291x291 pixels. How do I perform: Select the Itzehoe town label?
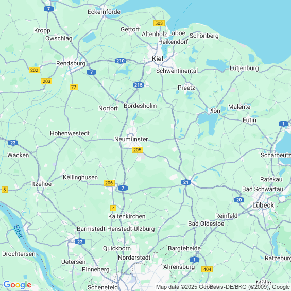(41, 184)
